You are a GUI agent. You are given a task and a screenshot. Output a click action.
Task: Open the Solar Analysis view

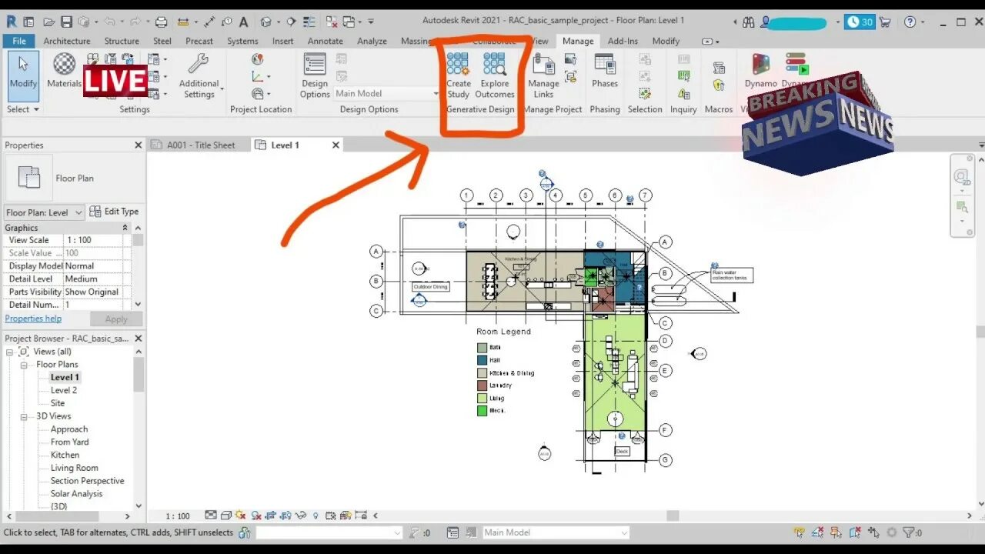coord(76,494)
